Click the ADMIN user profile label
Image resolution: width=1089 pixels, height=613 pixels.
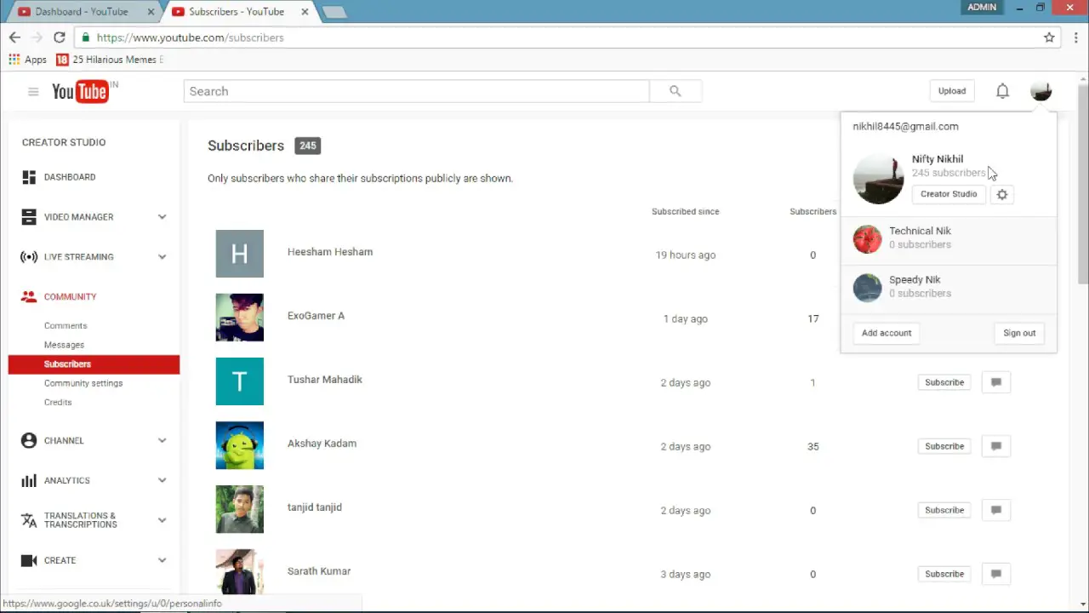982,7
